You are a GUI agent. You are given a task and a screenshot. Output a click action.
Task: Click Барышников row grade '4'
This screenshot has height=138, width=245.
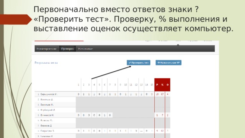click(x=168, y=94)
